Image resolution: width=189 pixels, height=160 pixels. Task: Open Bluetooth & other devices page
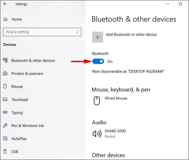point(33,61)
